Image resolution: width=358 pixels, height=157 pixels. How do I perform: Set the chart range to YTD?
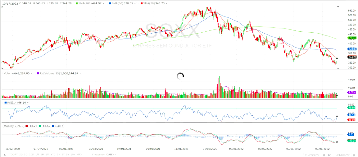tap(53, 155)
